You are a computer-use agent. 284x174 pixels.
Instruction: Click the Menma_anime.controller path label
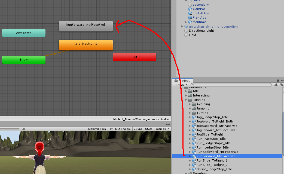(141, 119)
